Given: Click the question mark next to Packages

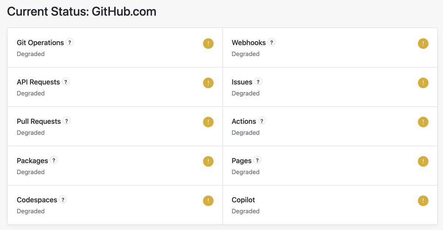Looking at the screenshot, I should tap(54, 160).
